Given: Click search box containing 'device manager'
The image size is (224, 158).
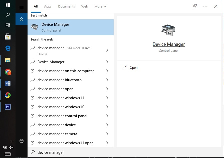Looking at the screenshot, I should [126, 152].
